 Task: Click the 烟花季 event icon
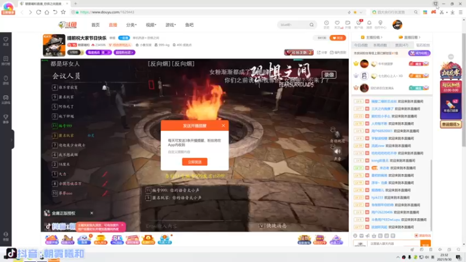tap(450, 70)
